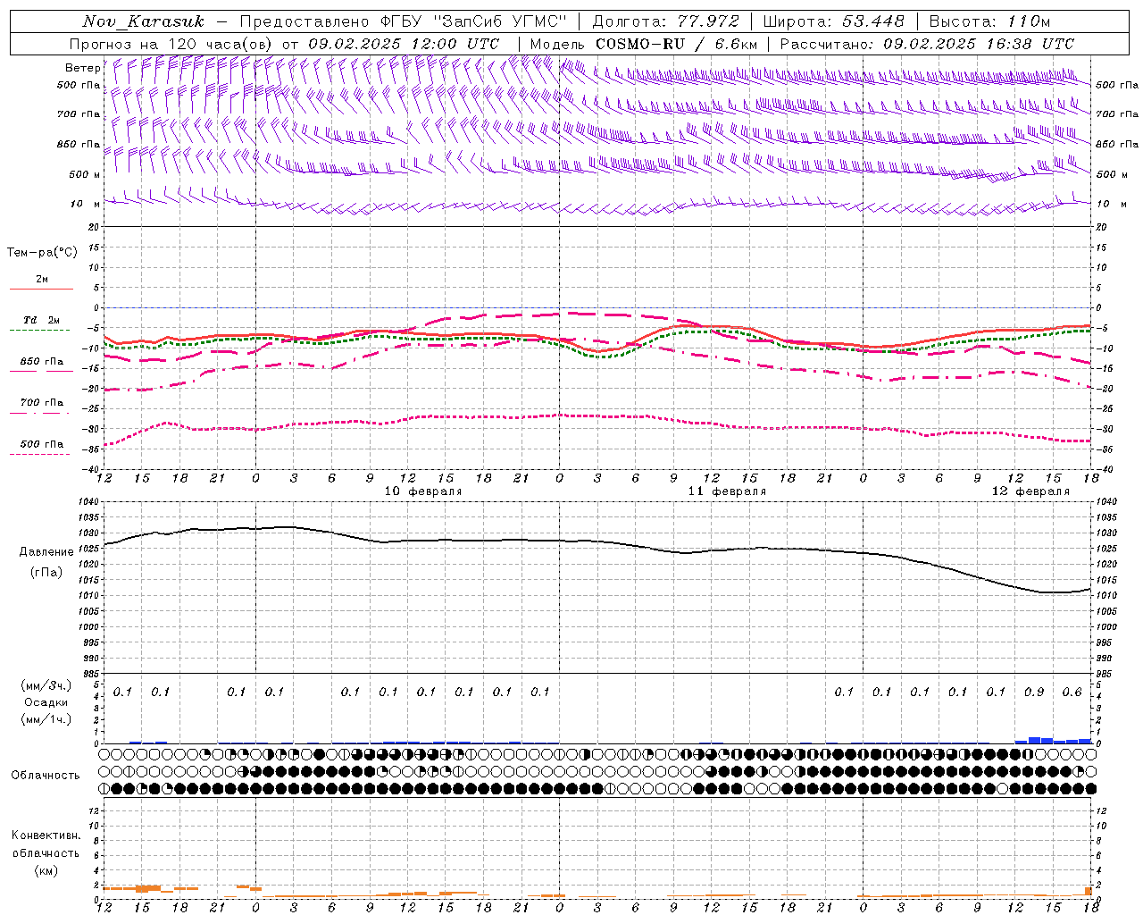Select the 500 м wind level label on left
This screenshot has width=1143, height=915.
tap(85, 174)
